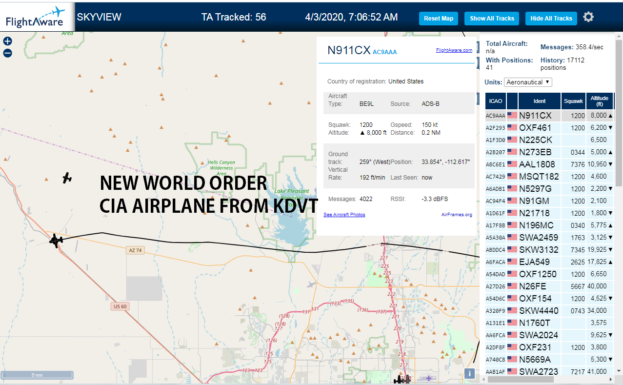Click the 7376 squawk cell for AAL1808
Image resolution: width=623 pixels, height=385 pixels.
tap(573, 164)
